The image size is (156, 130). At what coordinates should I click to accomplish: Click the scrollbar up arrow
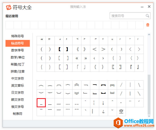(x=149, y=35)
